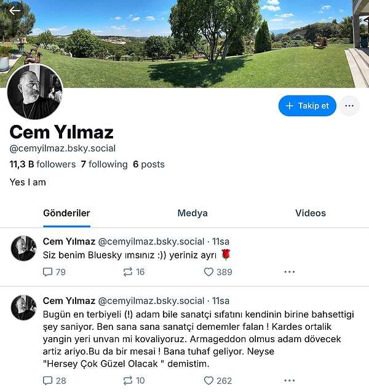Switch to the Videos tab

coord(311,213)
